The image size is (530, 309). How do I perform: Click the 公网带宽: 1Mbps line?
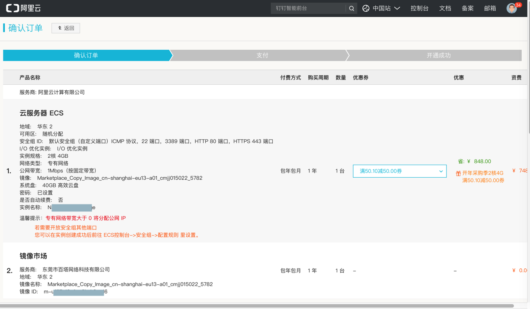coord(58,171)
